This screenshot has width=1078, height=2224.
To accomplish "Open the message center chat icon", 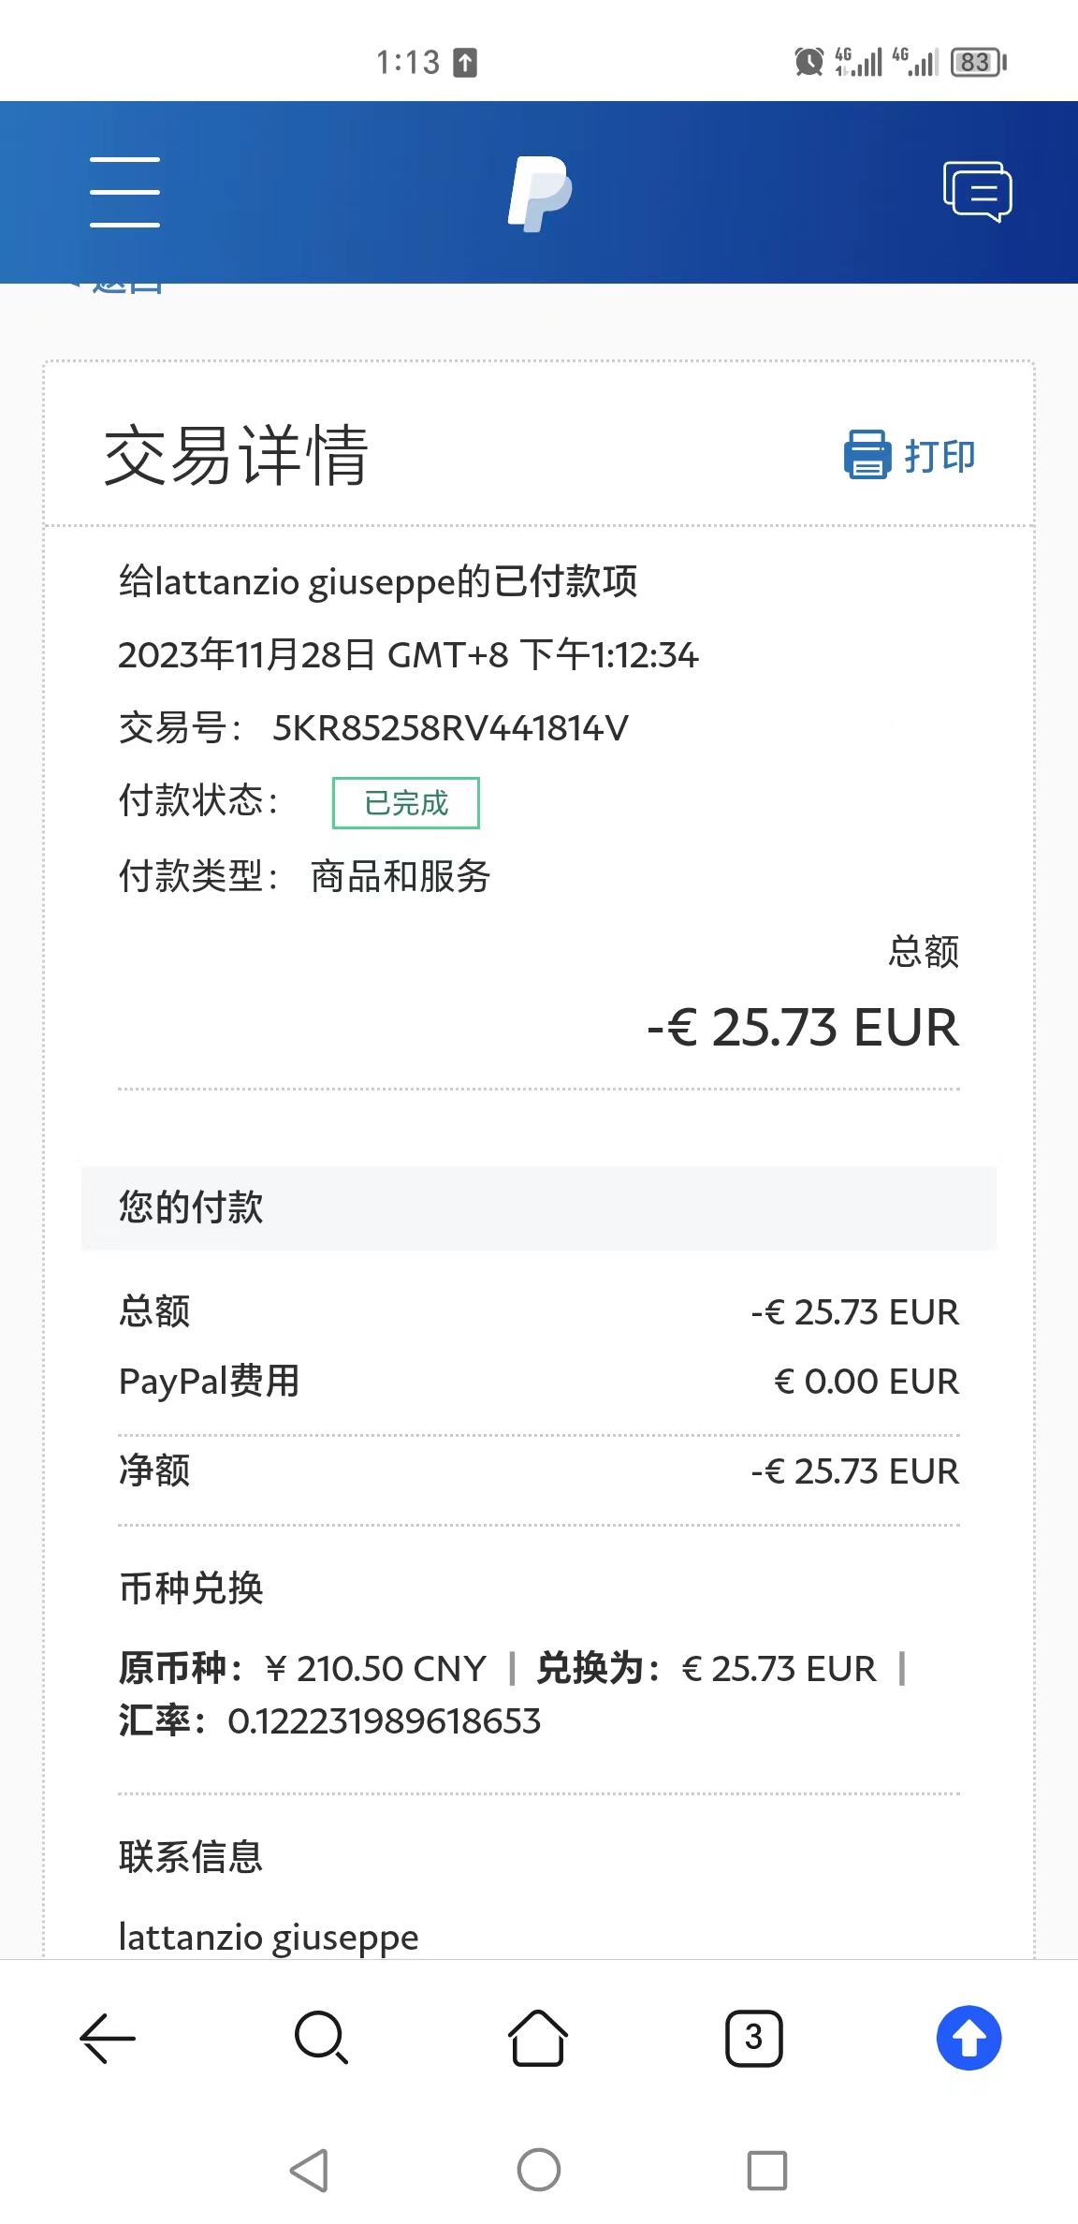I will pos(978,192).
